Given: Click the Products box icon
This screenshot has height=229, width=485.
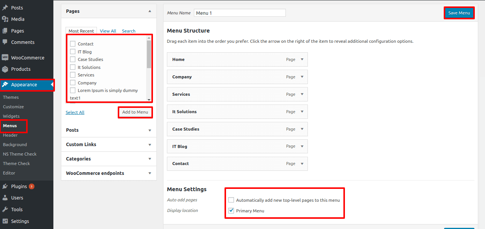Looking at the screenshot, I should click(5, 69).
